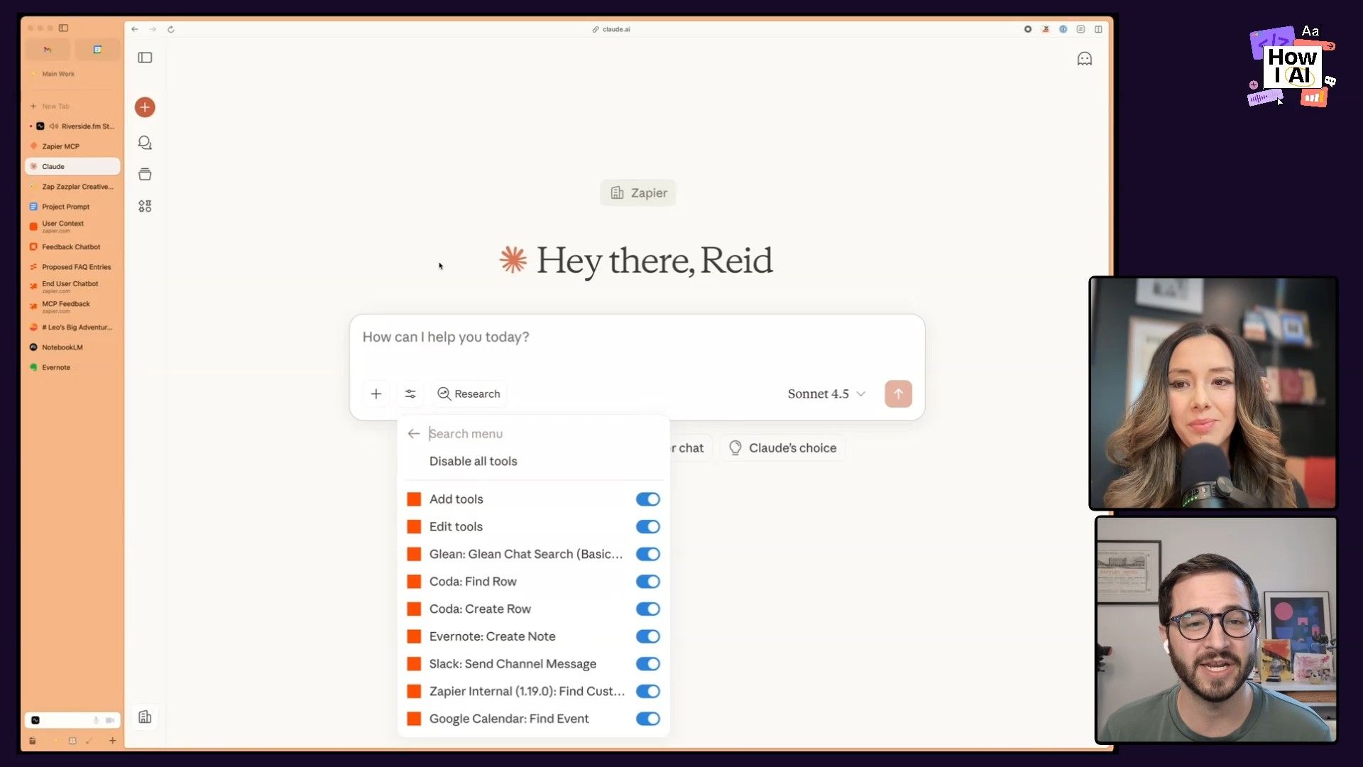Toggle Evernote: Create Note switch
The height and width of the screenshot is (767, 1363).
(647, 636)
